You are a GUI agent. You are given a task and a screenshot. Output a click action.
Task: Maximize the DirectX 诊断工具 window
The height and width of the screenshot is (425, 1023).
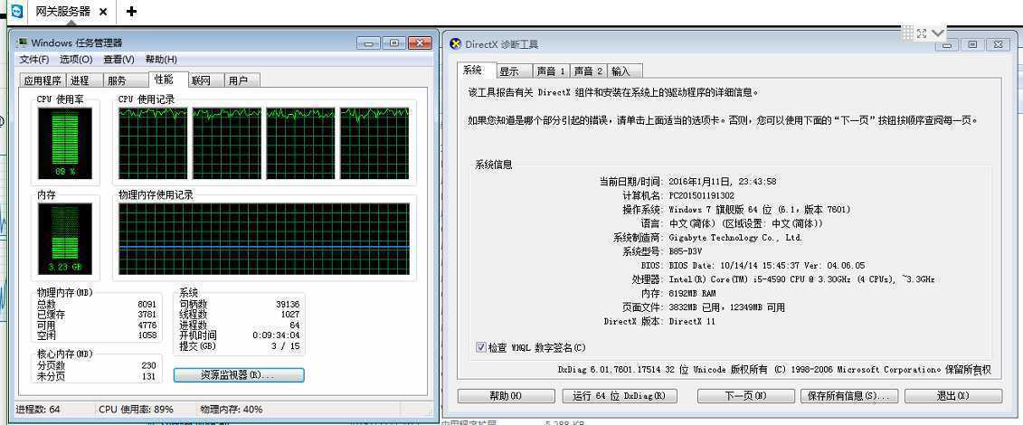click(972, 44)
